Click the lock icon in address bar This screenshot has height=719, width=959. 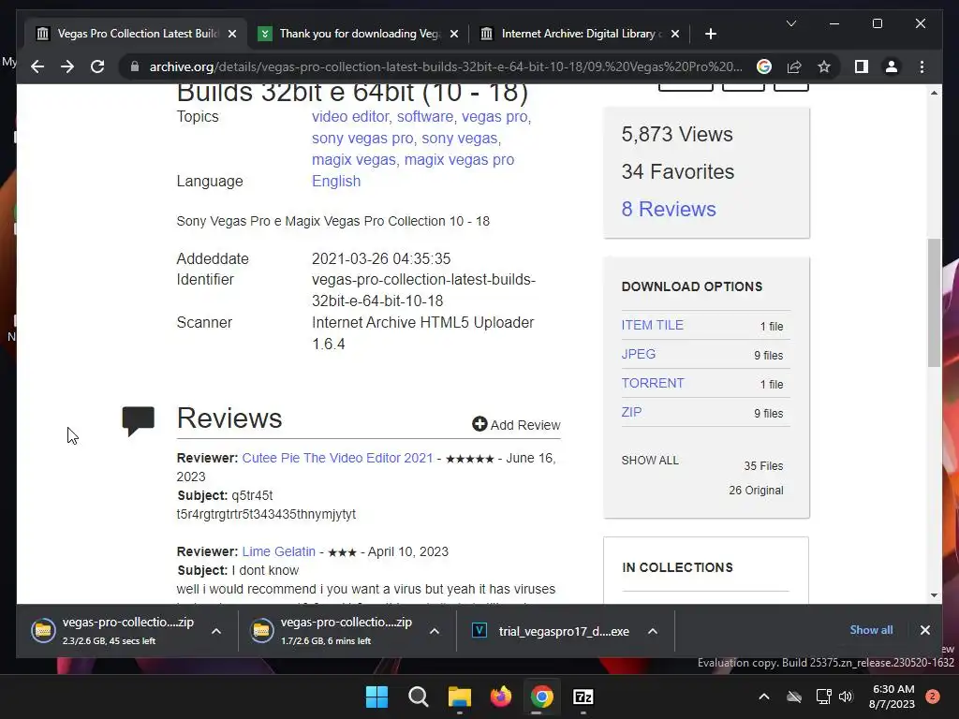point(135,66)
